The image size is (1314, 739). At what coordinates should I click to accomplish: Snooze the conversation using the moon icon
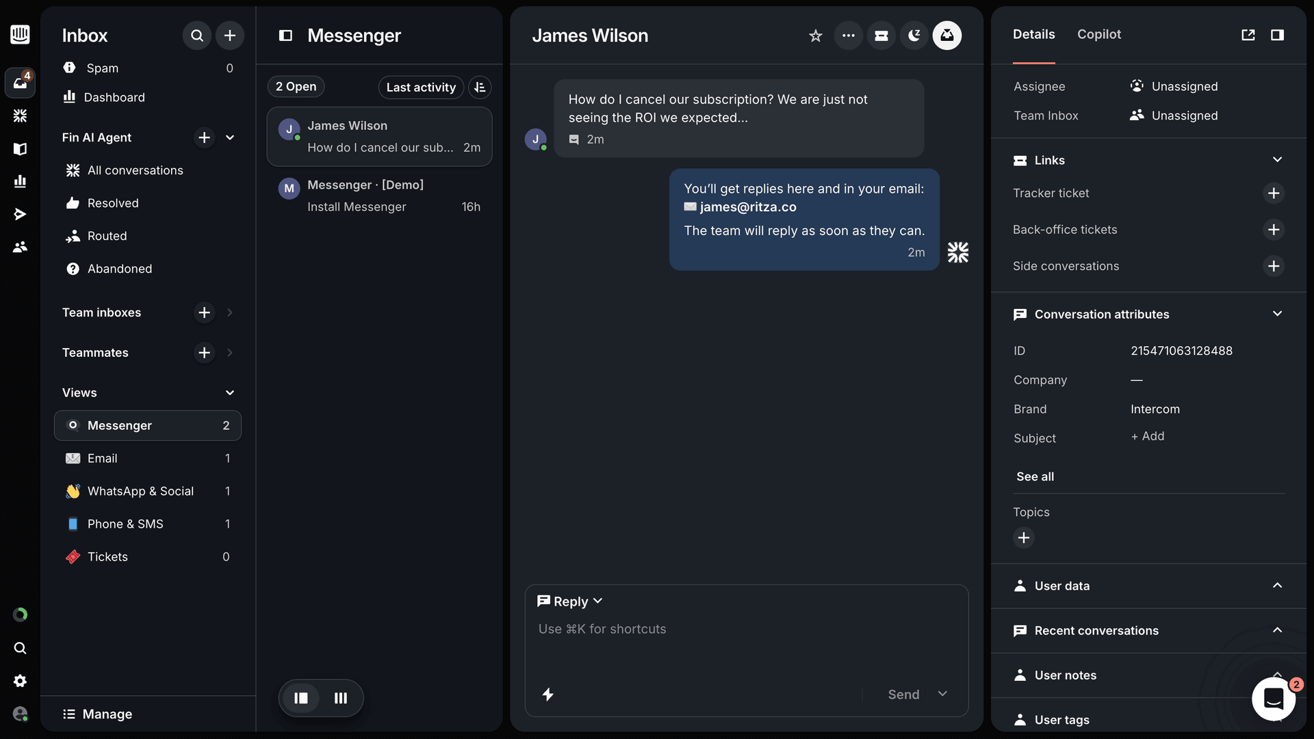pos(914,35)
